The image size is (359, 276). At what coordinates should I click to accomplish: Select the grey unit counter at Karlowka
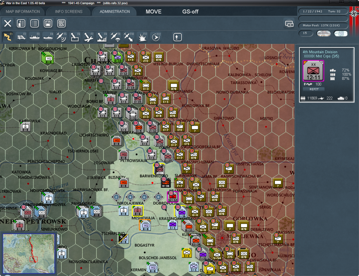pyautogui.click(x=25, y=126)
